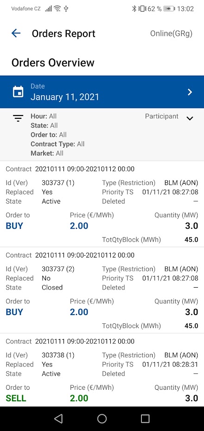Screen dimensions: 204x431
Task: Open date picker right chevron
Action: (x=190, y=92)
